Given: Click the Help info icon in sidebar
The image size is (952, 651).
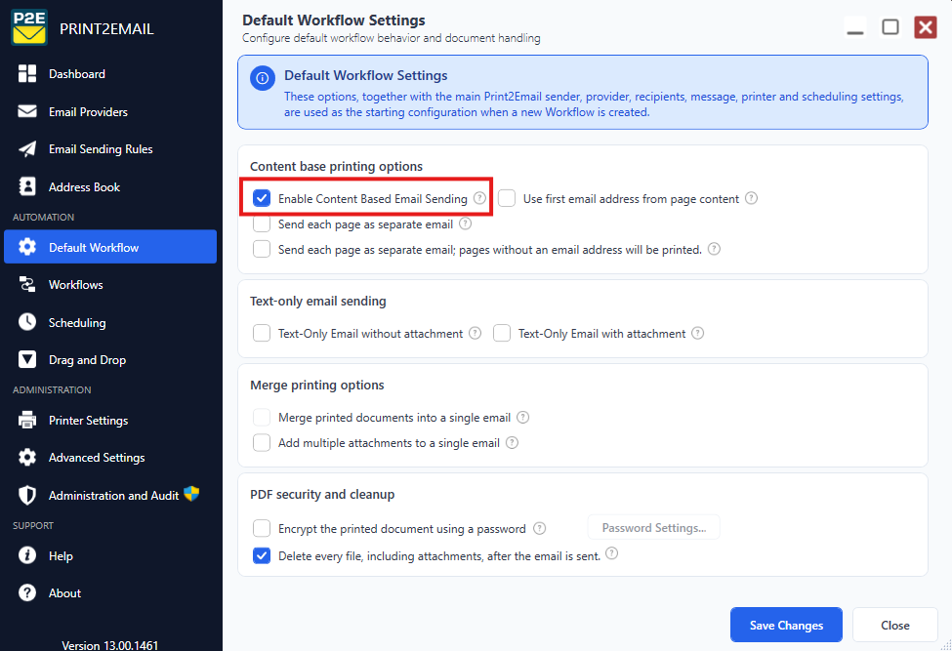Looking at the screenshot, I should point(27,555).
